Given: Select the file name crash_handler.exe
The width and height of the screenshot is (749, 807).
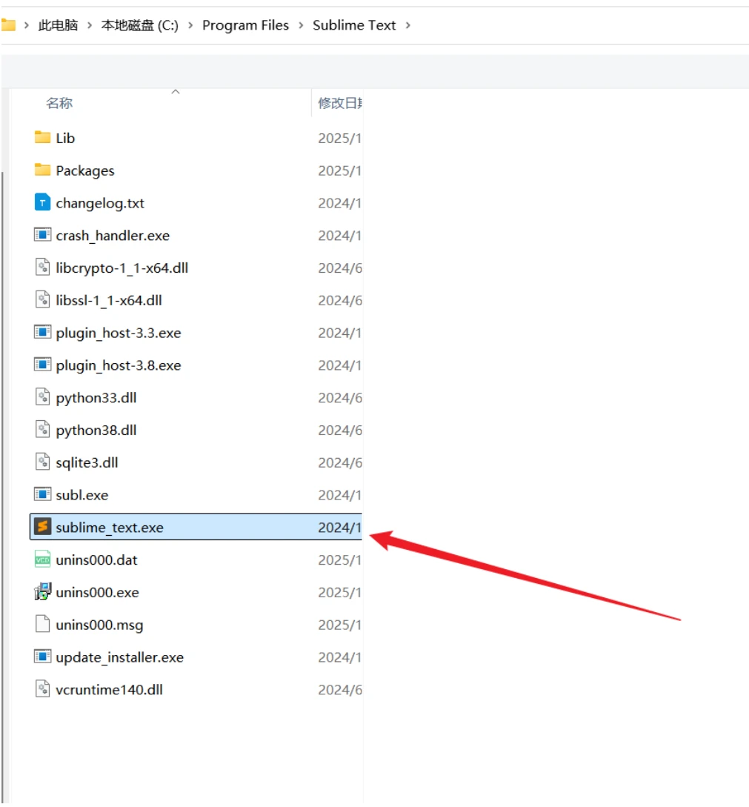Looking at the screenshot, I should click(x=113, y=236).
